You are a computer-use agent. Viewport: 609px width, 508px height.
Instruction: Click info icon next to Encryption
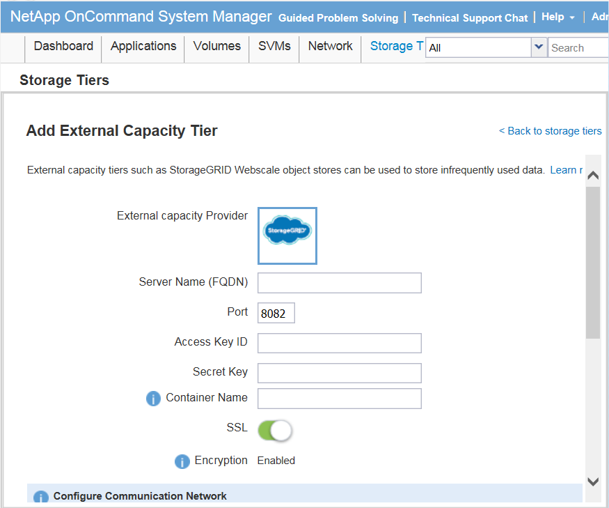pyautogui.click(x=182, y=461)
